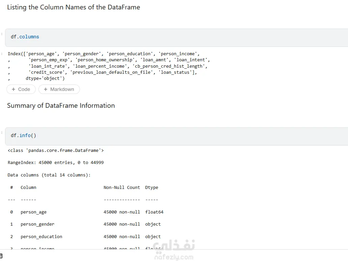Click the 'RangeIndex: 45000 entries' output line
This screenshot has height=261, width=348.
pyautogui.click(x=56, y=163)
